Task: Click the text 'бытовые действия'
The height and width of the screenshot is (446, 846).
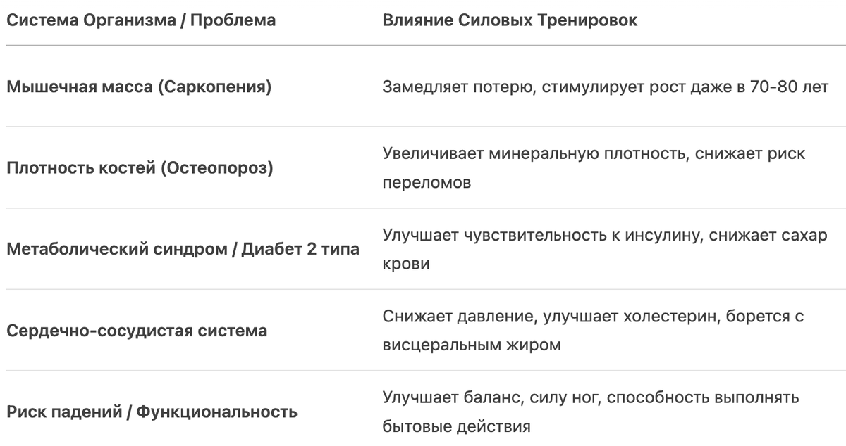Action: [456, 427]
